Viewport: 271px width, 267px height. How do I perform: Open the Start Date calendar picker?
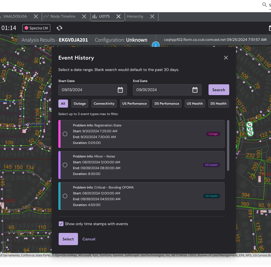coord(120,90)
